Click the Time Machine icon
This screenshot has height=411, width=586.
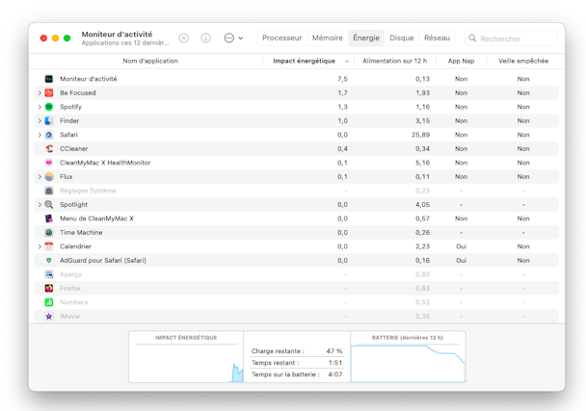coord(49,233)
